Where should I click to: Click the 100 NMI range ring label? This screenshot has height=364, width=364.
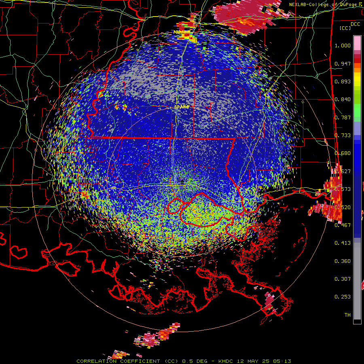click(182, 32)
